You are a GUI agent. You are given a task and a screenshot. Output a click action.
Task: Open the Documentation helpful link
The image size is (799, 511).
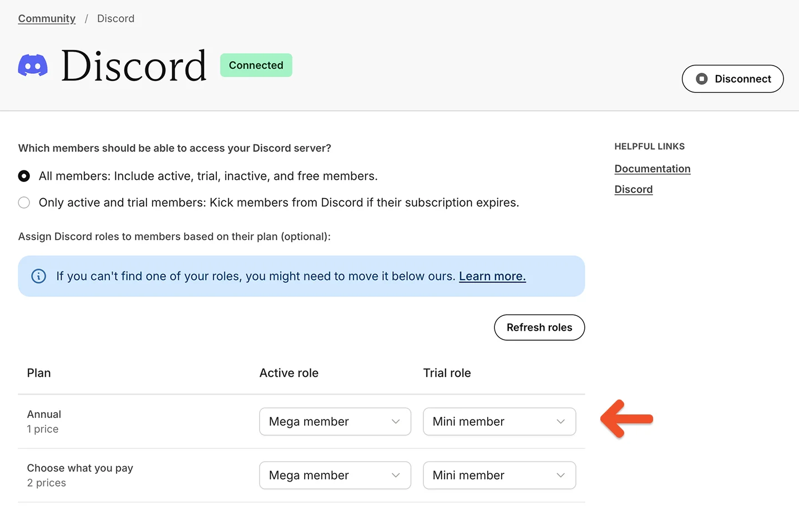tap(653, 169)
